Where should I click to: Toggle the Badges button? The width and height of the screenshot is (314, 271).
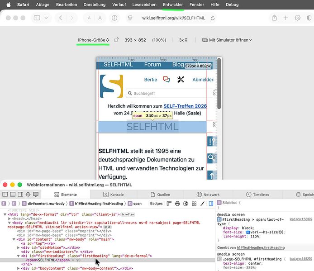tap(156, 204)
